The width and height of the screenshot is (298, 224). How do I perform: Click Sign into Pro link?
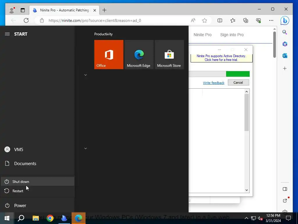[232, 35]
